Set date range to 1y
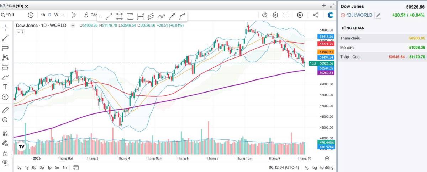Viewport: 427px width, 172px height. point(27,167)
